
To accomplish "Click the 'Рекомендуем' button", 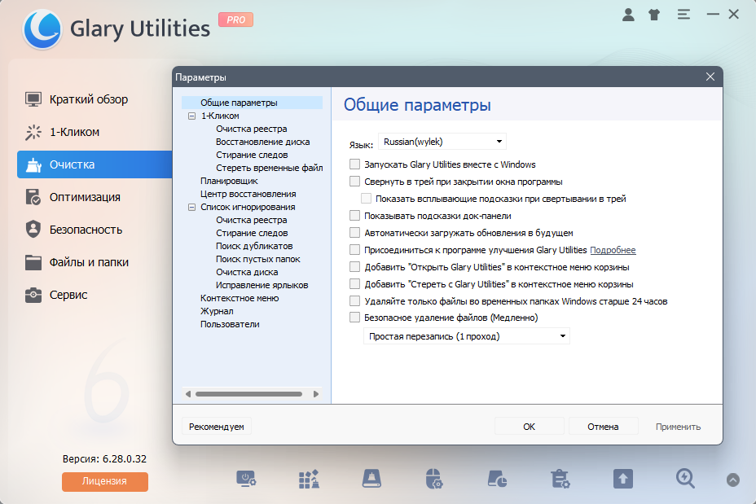I will 217,427.
